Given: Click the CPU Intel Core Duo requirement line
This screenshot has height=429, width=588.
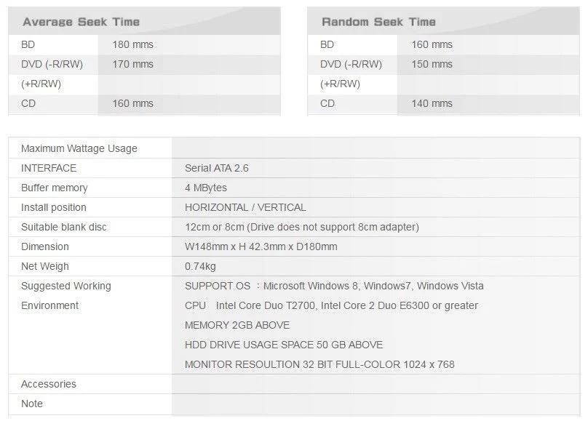Looking at the screenshot, I should (332, 305).
